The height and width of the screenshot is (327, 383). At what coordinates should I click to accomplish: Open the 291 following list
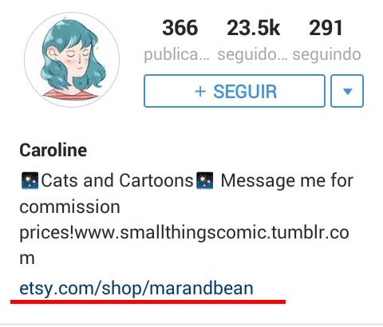point(326,28)
